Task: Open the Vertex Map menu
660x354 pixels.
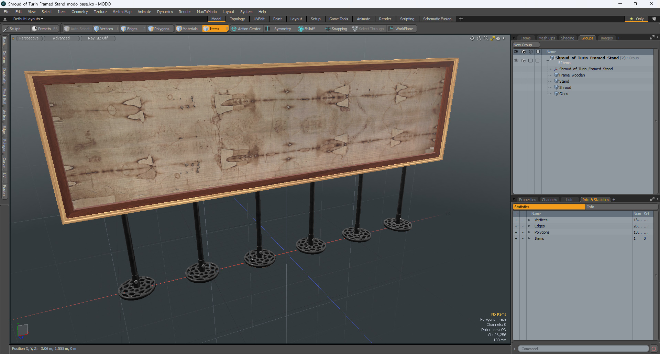Action: (122, 12)
